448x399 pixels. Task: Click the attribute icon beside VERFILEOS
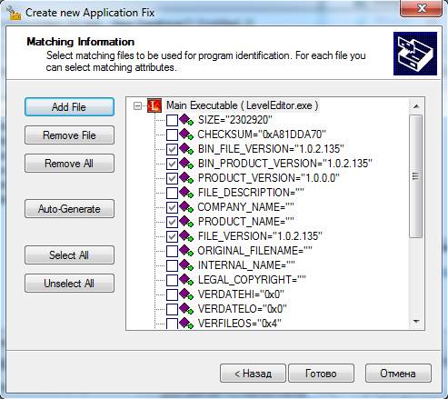point(186,324)
